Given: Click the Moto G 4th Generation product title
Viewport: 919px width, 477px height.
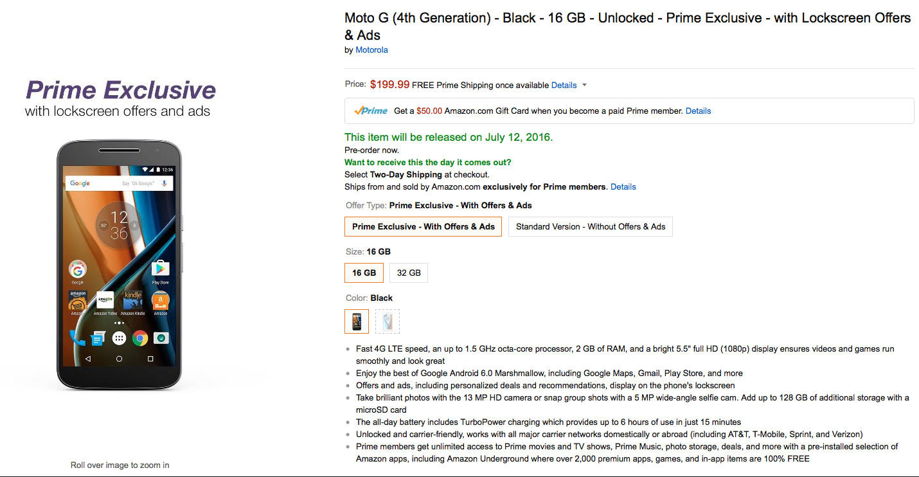Looking at the screenshot, I should [x=628, y=26].
